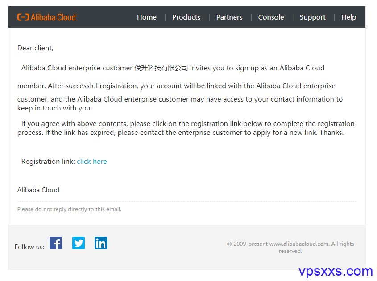Click the 'Please do not reply' notice
The height and width of the screenshot is (281, 377).
point(69,209)
